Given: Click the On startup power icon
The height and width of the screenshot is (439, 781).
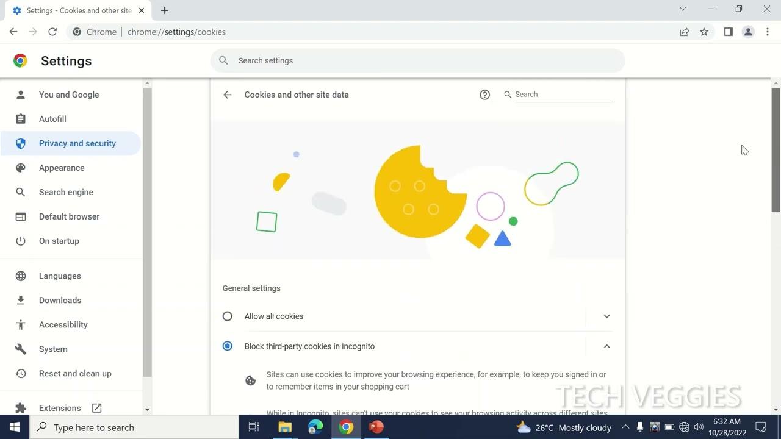Looking at the screenshot, I should [21, 241].
